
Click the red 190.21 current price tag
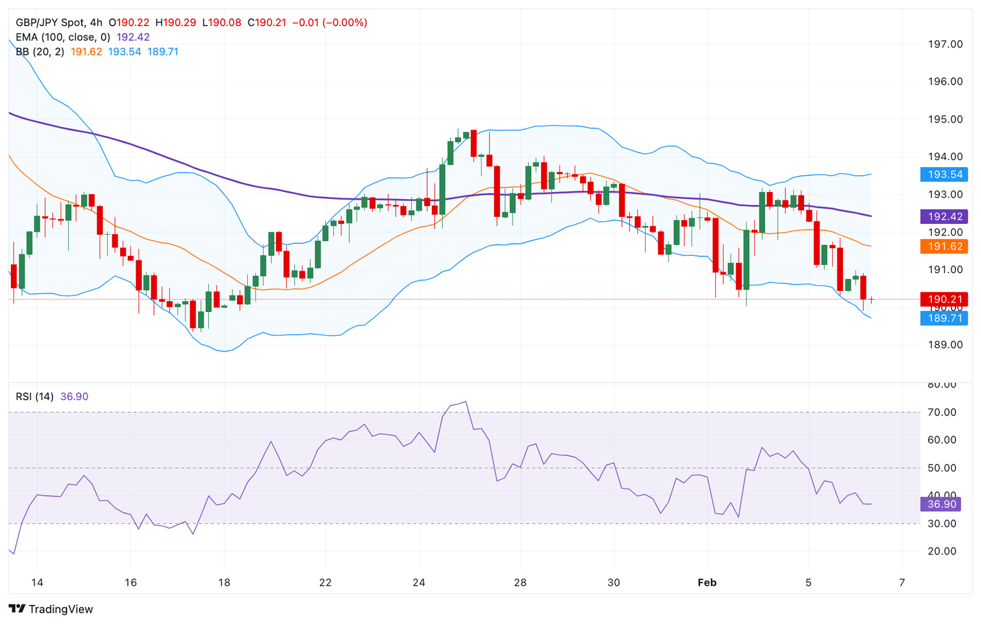coord(944,299)
